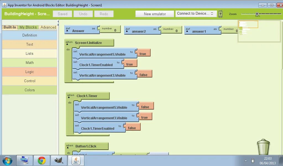Open the Lists drawer
Image resolution: width=283 pixels, height=166 pixels.
(30, 53)
